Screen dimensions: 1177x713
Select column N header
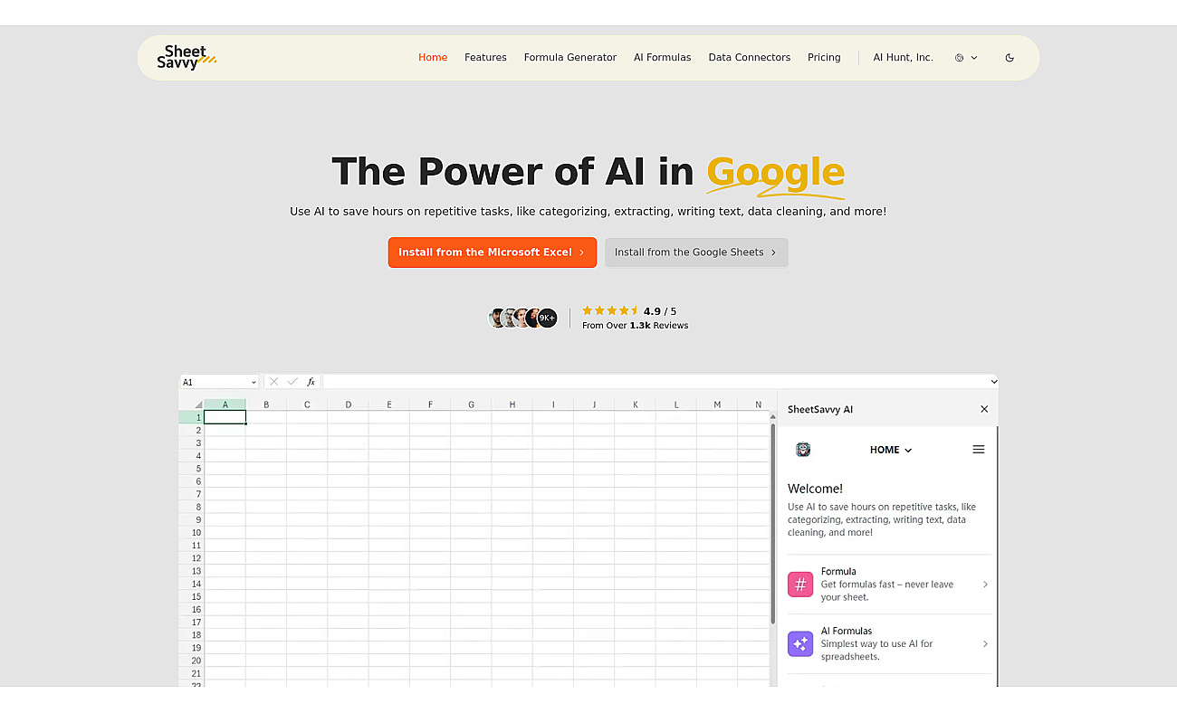(758, 404)
